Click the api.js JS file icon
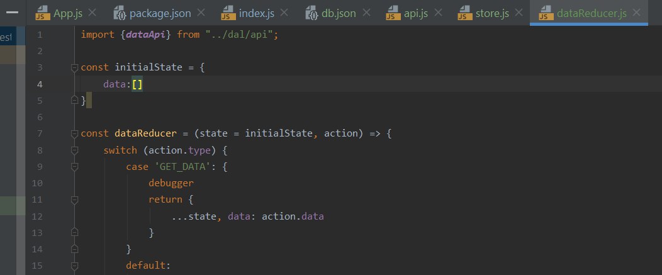This screenshot has height=275, width=662. [393, 13]
